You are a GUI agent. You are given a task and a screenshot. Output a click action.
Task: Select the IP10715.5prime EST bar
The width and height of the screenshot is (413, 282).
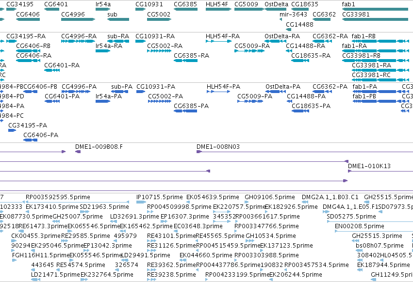tap(141, 202)
